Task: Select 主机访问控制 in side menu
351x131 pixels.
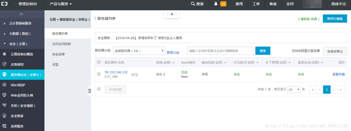Action: (68, 44)
